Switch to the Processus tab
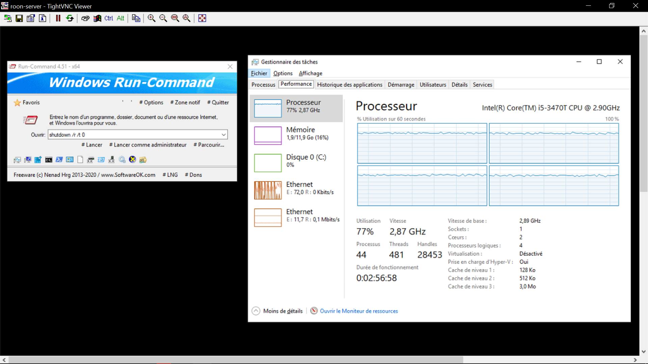648x364 pixels. (263, 85)
